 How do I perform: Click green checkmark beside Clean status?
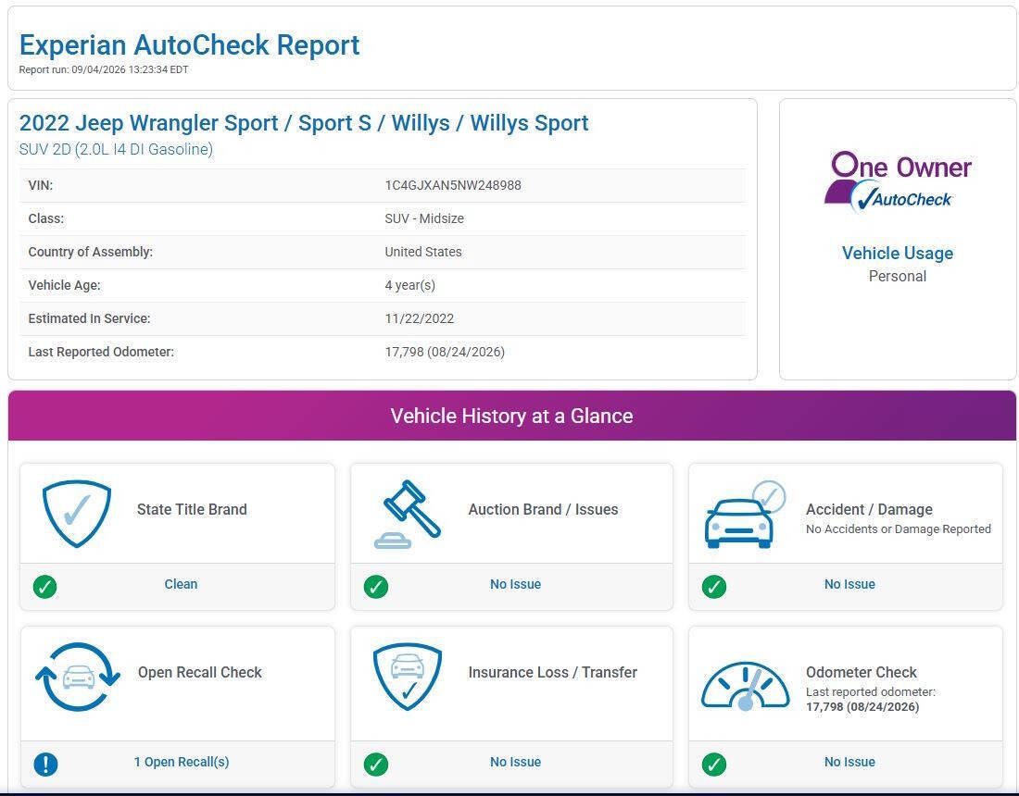point(44,586)
